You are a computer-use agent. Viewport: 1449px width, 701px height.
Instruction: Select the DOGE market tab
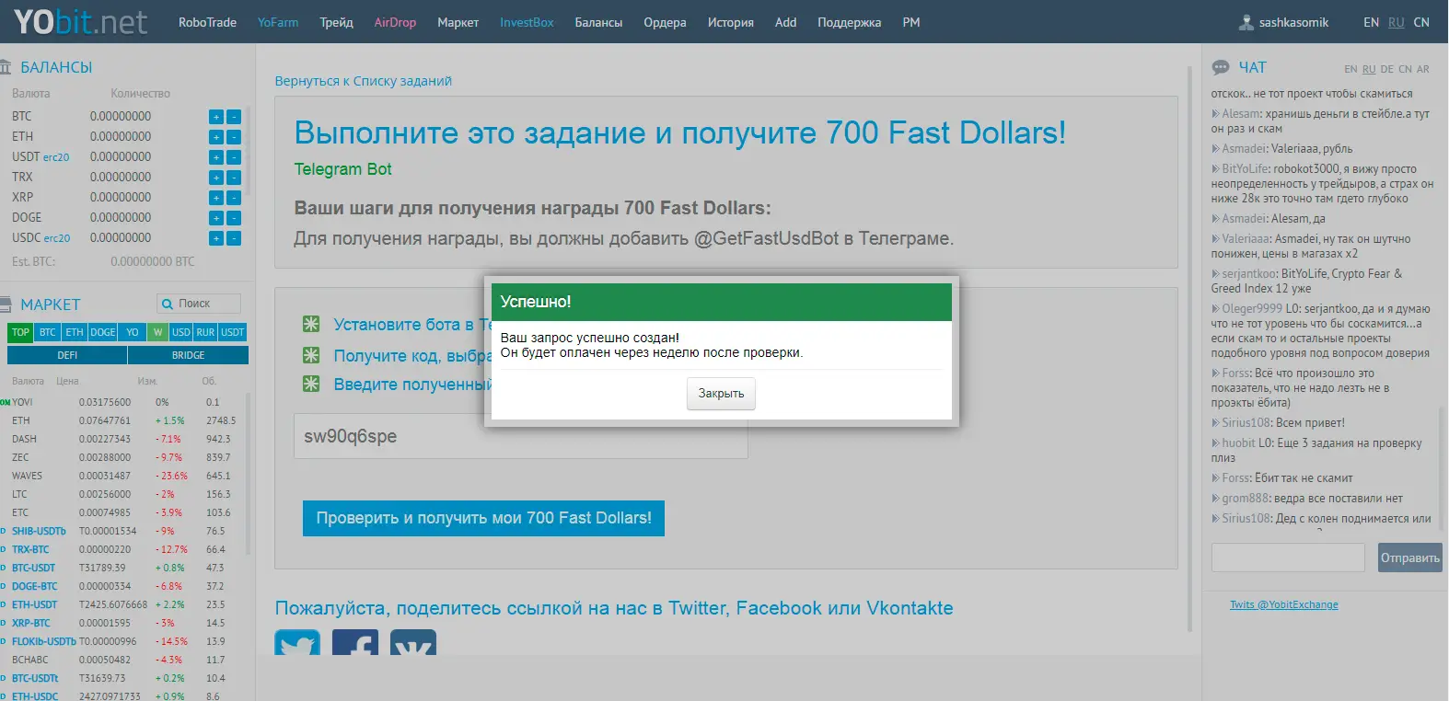(102, 332)
